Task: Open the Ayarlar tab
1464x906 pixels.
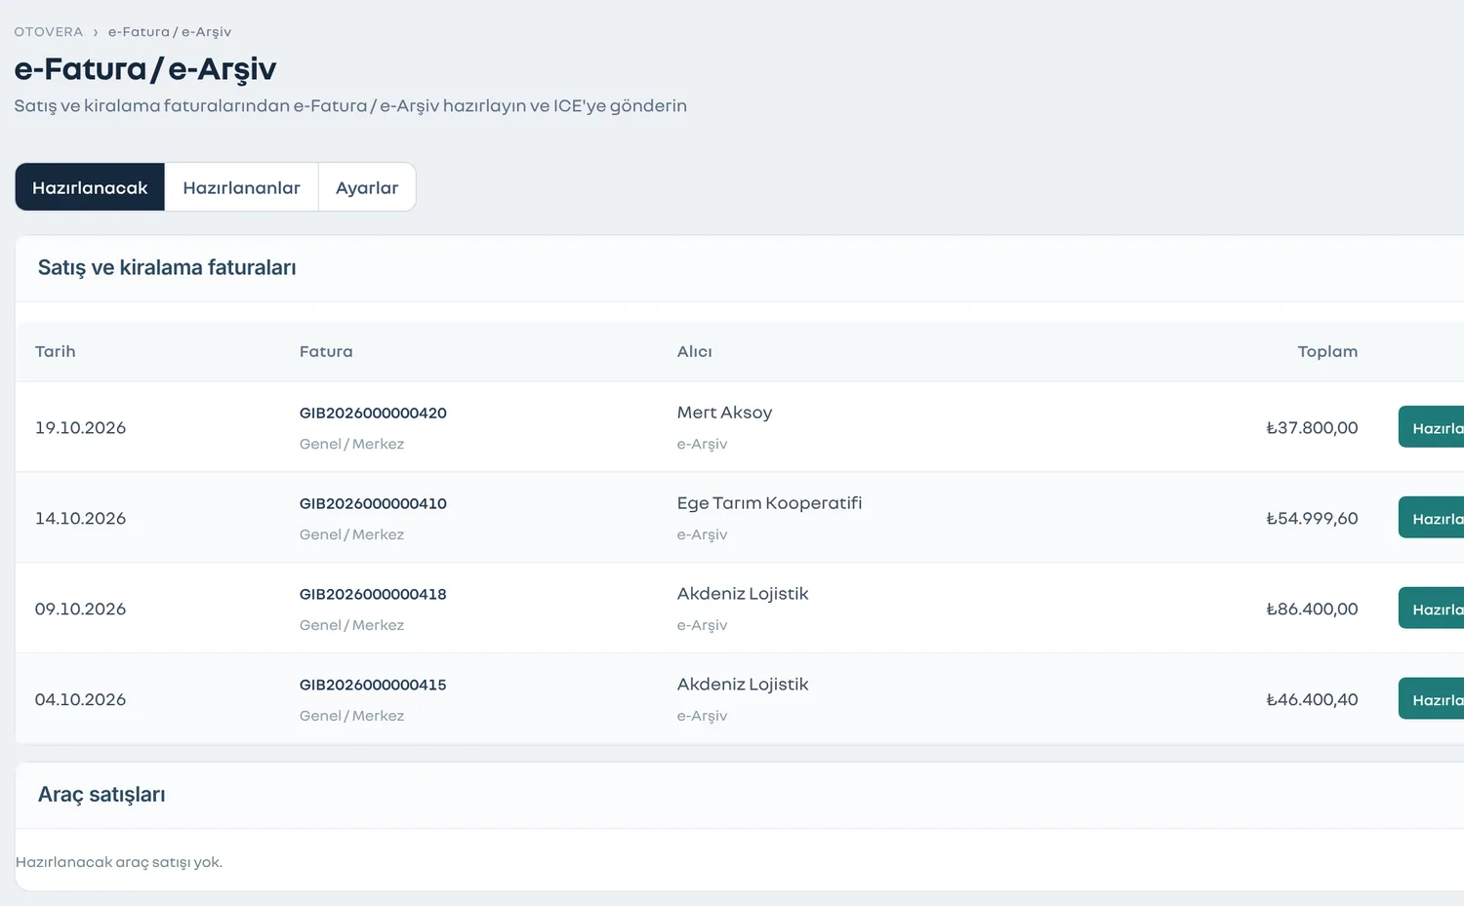Action: [x=367, y=187]
